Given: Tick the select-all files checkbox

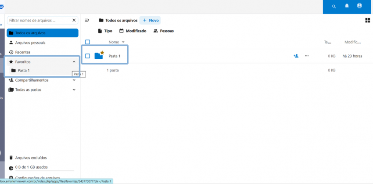Looking at the screenshot, I should (x=87, y=42).
